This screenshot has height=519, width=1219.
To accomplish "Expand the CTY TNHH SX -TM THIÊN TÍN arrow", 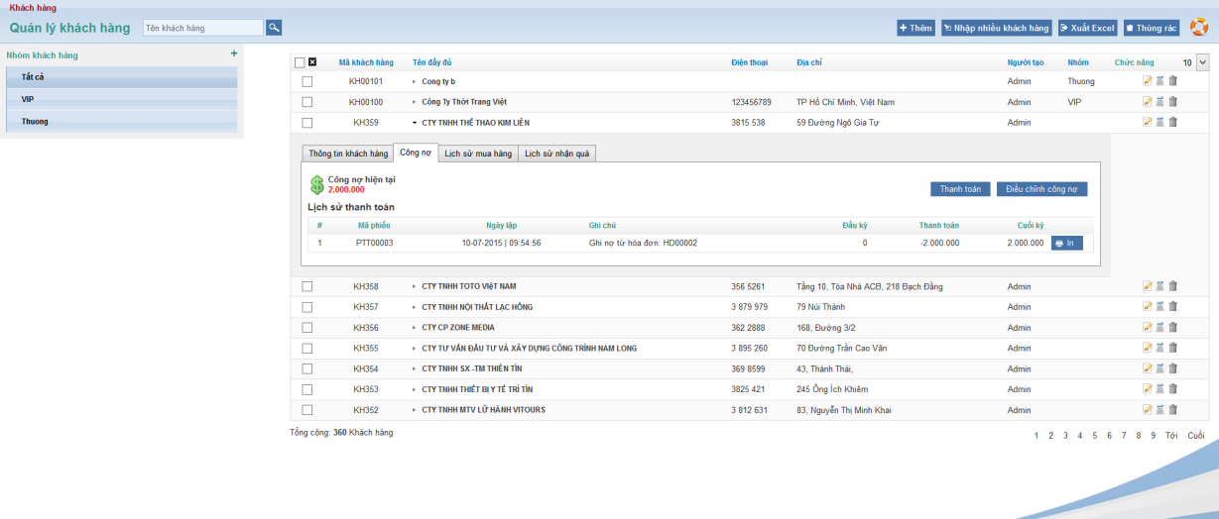I will coord(415,368).
